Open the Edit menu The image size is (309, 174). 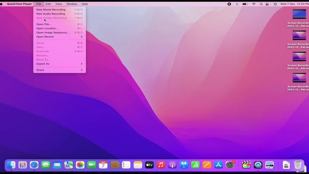click(x=48, y=4)
